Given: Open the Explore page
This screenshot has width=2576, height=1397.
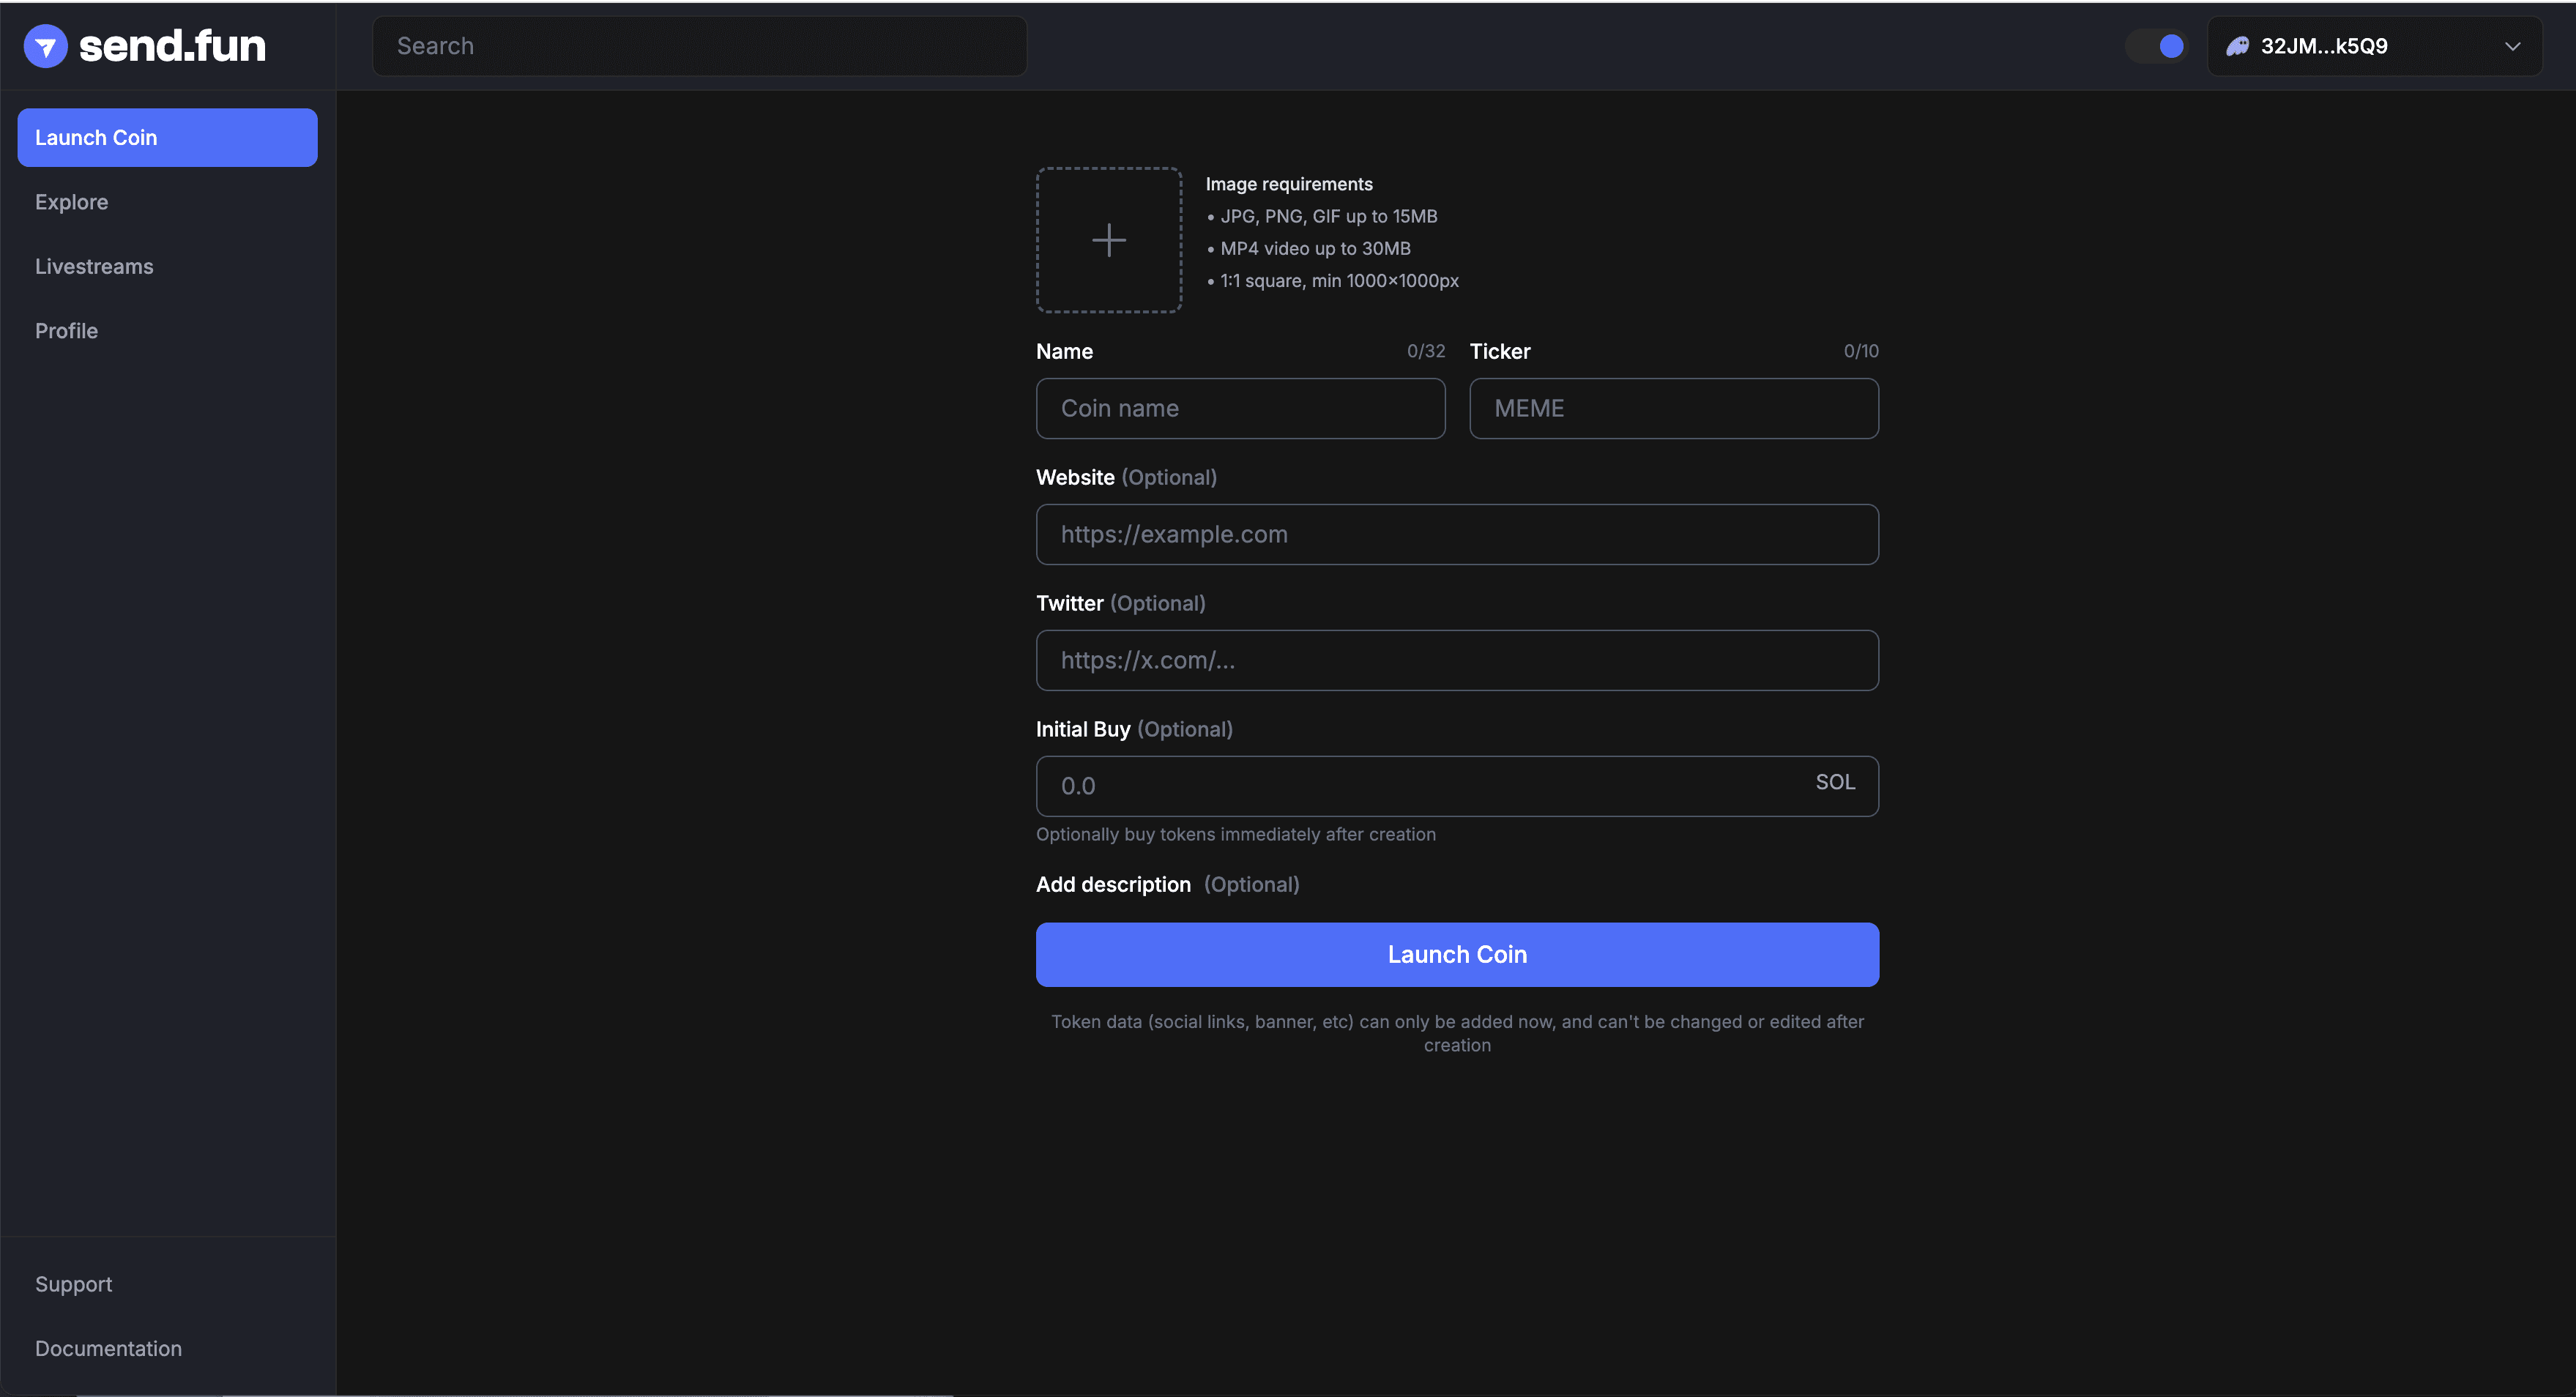Looking at the screenshot, I should [x=71, y=201].
